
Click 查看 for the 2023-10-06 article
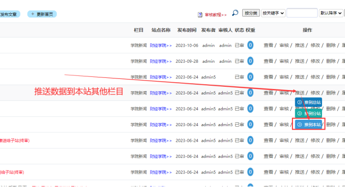[x=268, y=45]
